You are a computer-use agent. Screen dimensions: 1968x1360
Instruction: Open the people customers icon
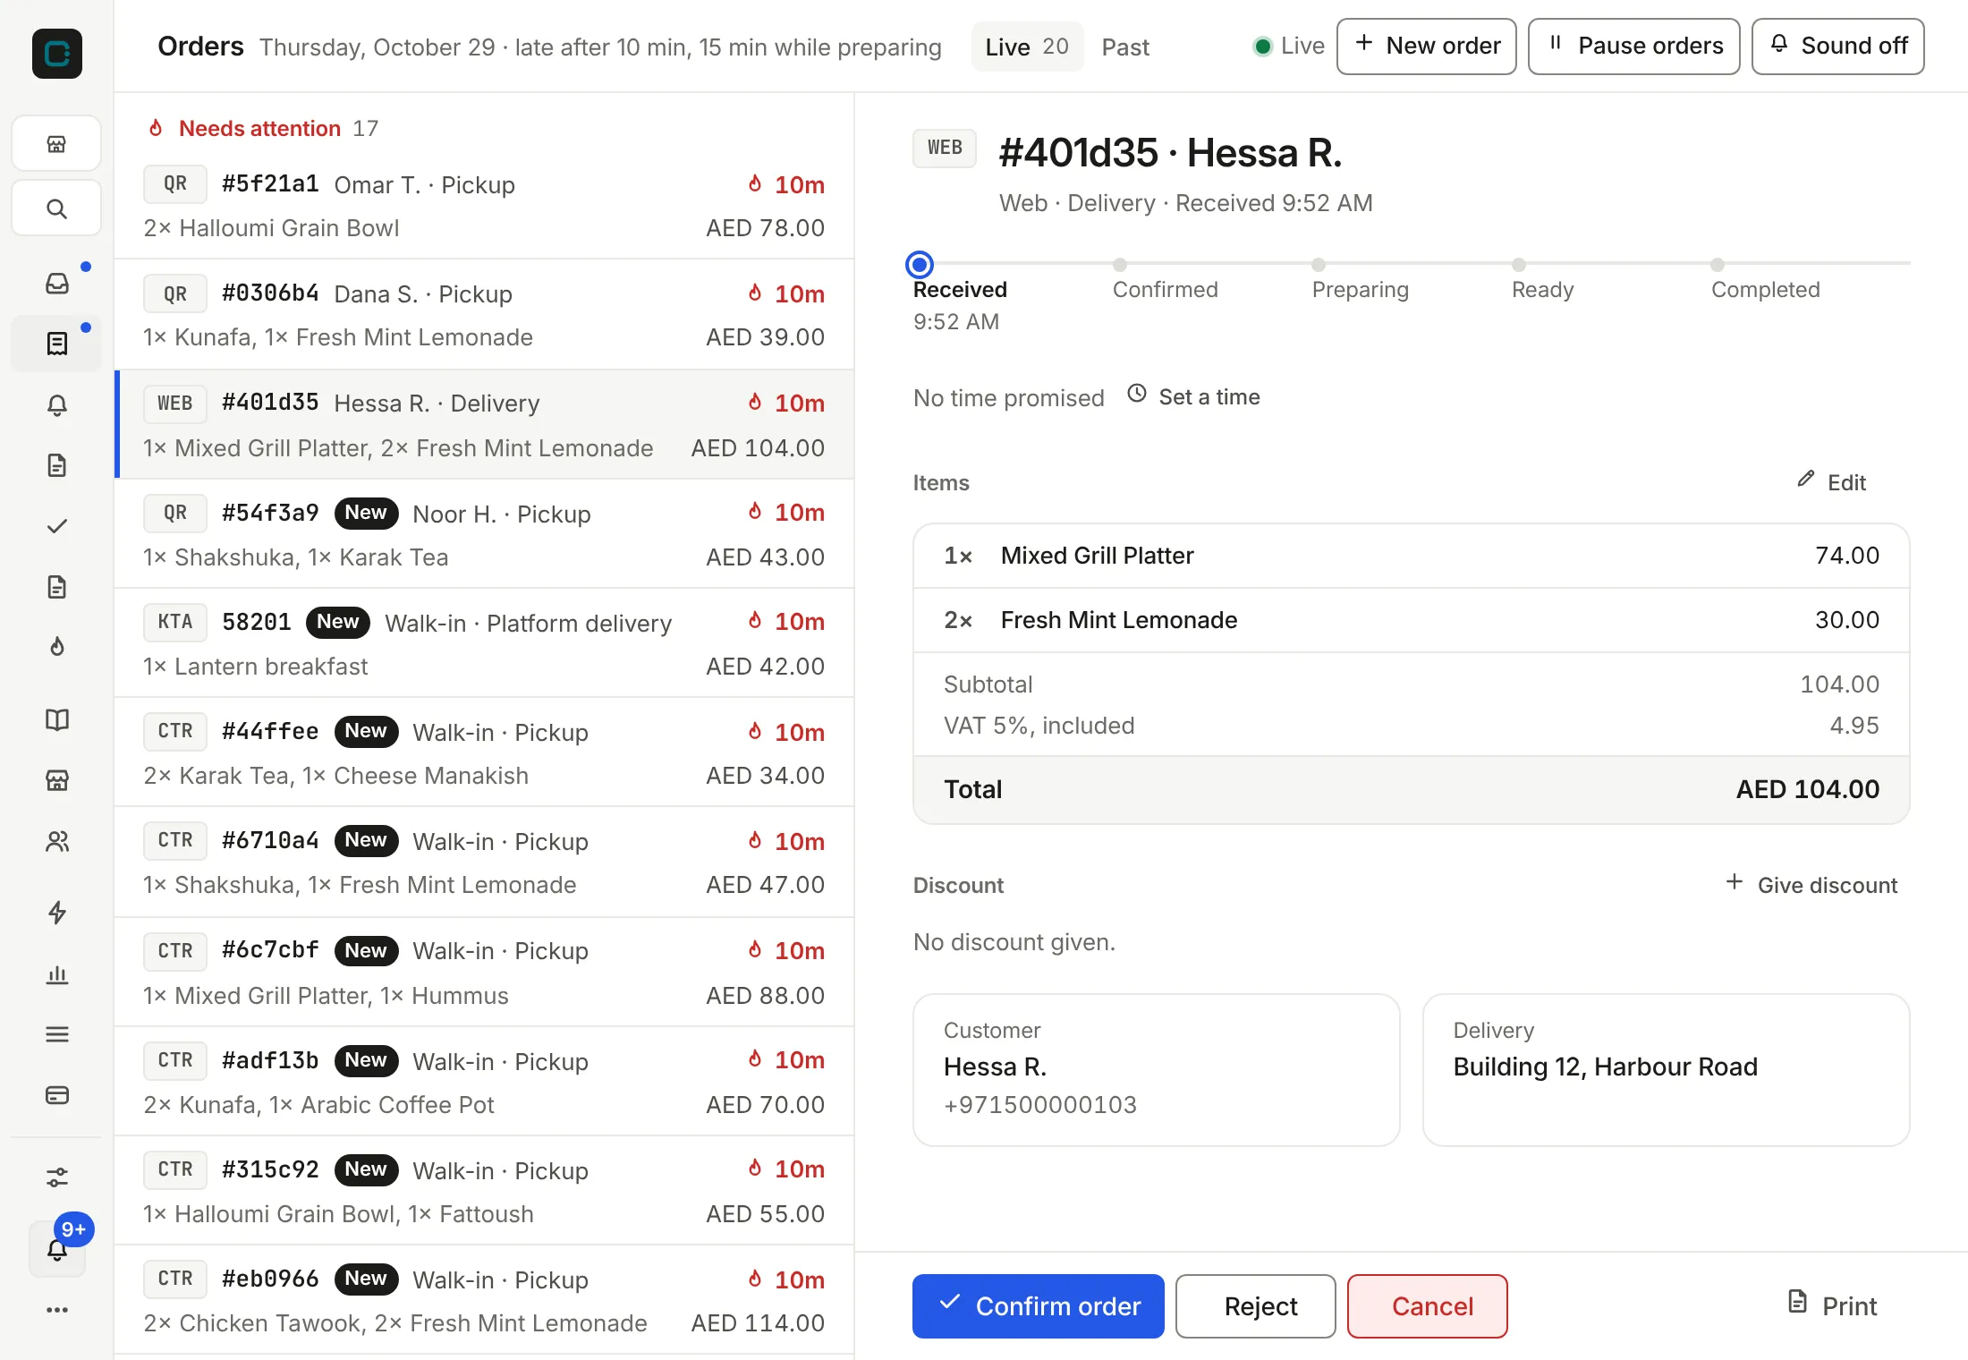tap(56, 841)
